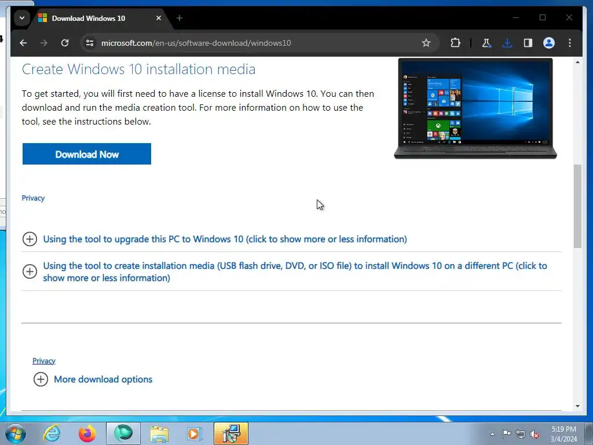The height and width of the screenshot is (445, 593).
Task: Click the Download Now button
Action: pyautogui.click(x=87, y=154)
